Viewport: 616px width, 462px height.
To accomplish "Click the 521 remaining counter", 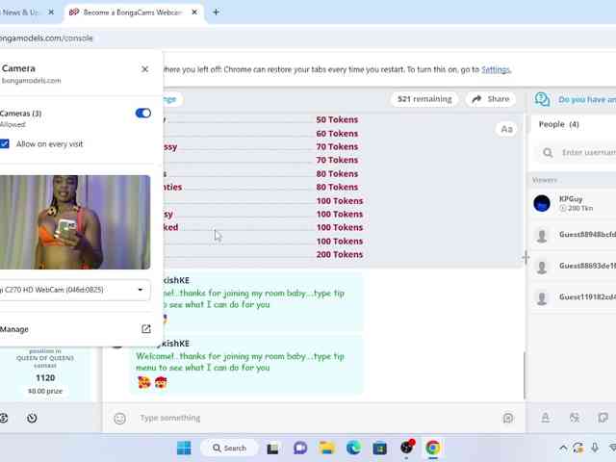I will click(x=424, y=99).
